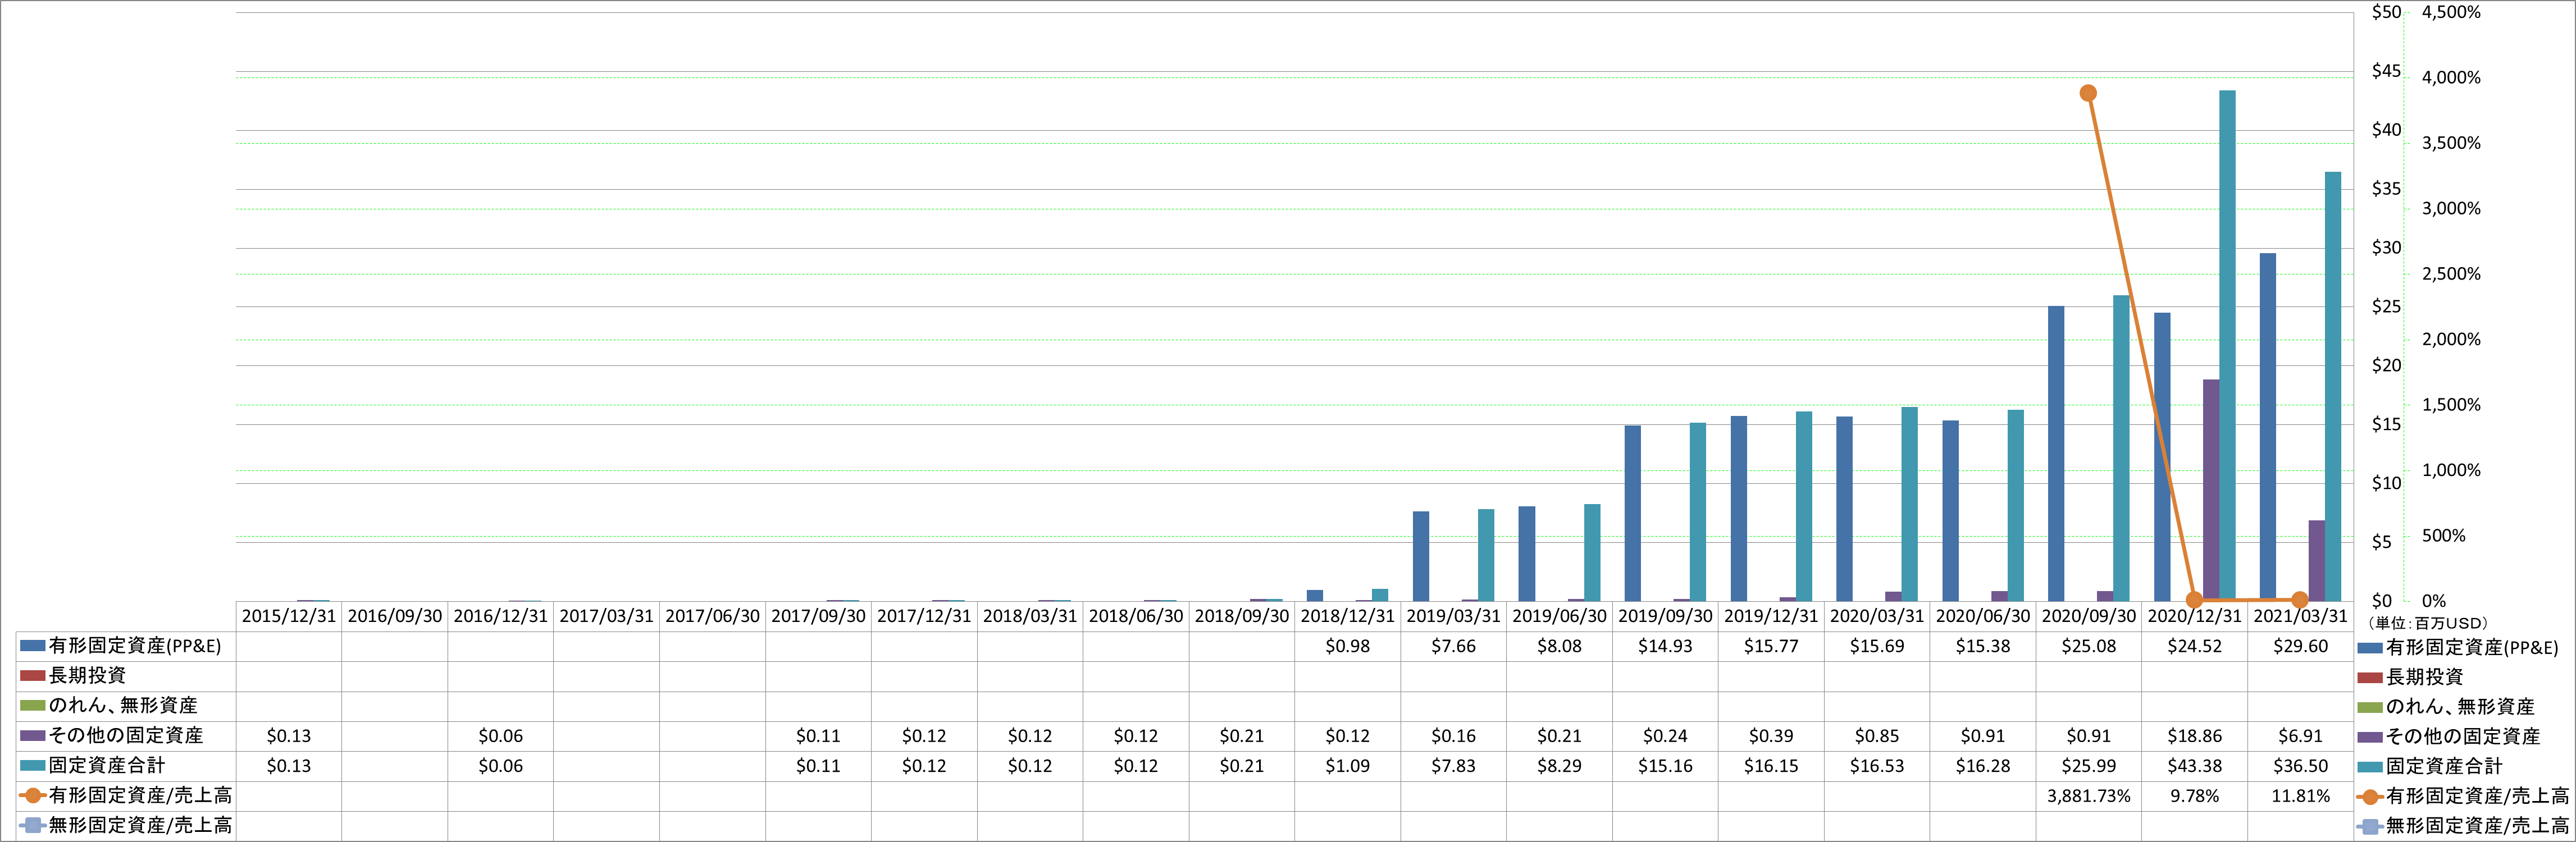Viewport: 2576px width, 842px height.
Task: Select the total cell $16.53
Action: tap(1877, 766)
